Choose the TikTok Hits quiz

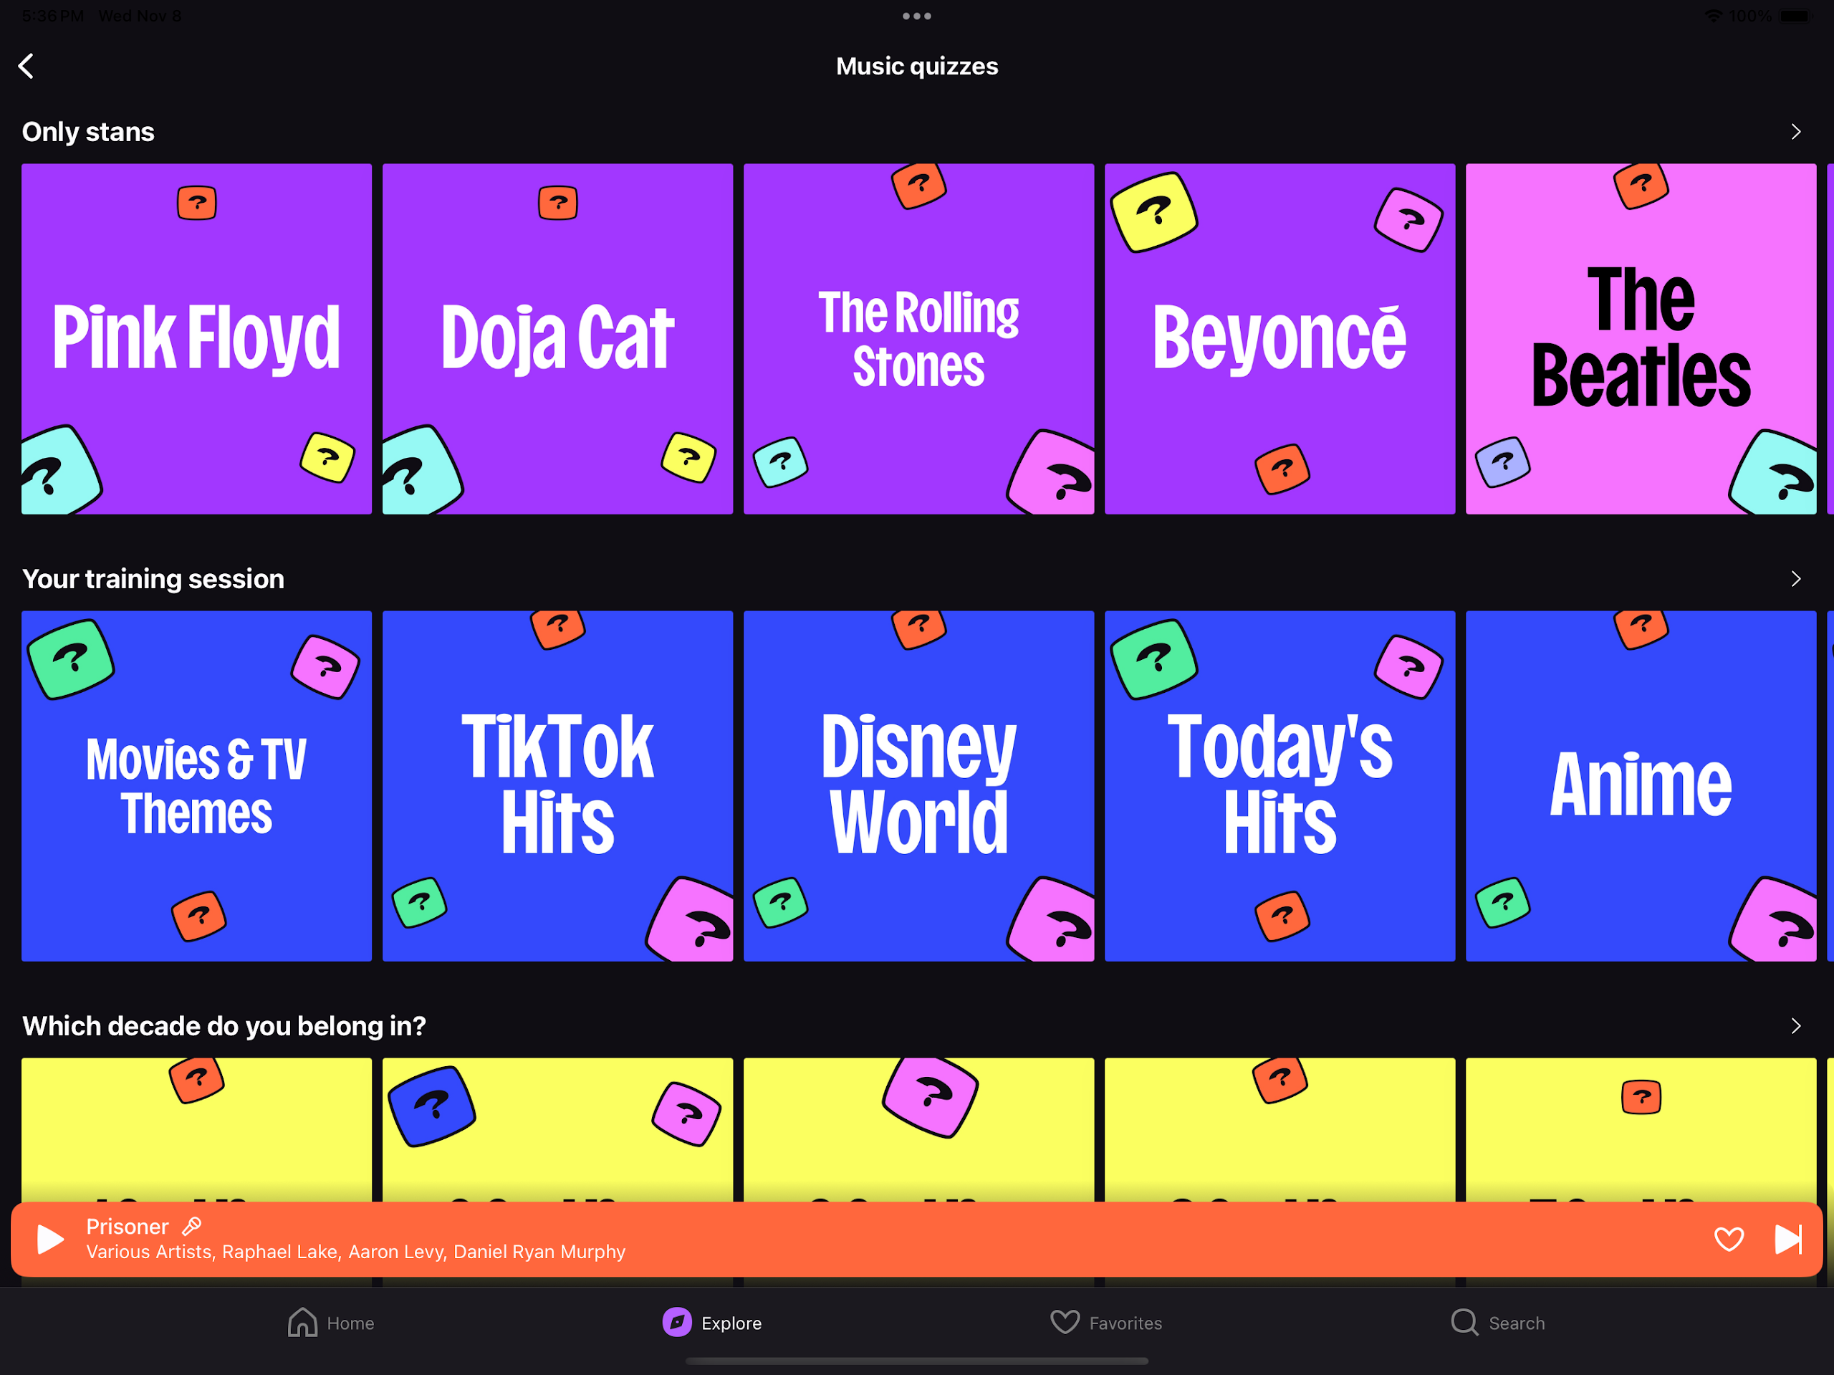tap(557, 785)
